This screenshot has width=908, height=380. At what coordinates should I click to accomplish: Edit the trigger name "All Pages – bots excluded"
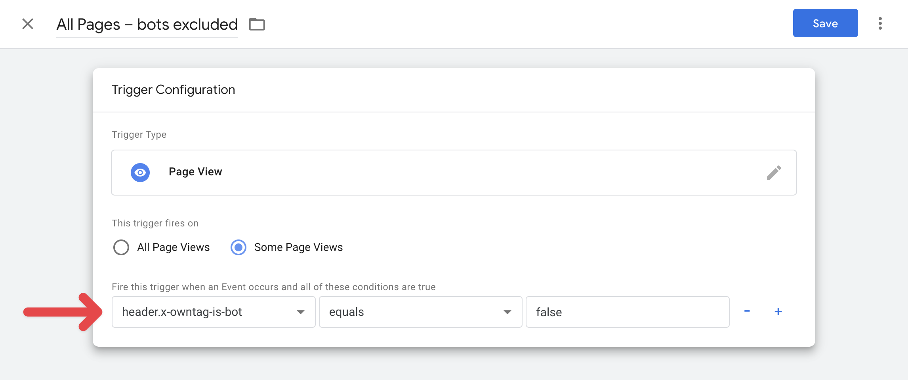(x=147, y=25)
